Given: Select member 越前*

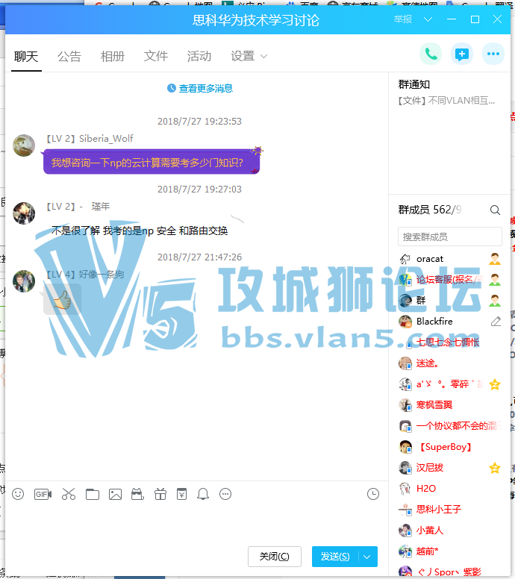Looking at the screenshot, I should click(450, 551).
